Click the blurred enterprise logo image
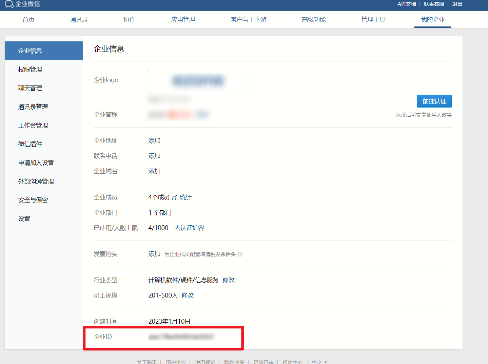The height and width of the screenshot is (364, 488). [x=198, y=81]
